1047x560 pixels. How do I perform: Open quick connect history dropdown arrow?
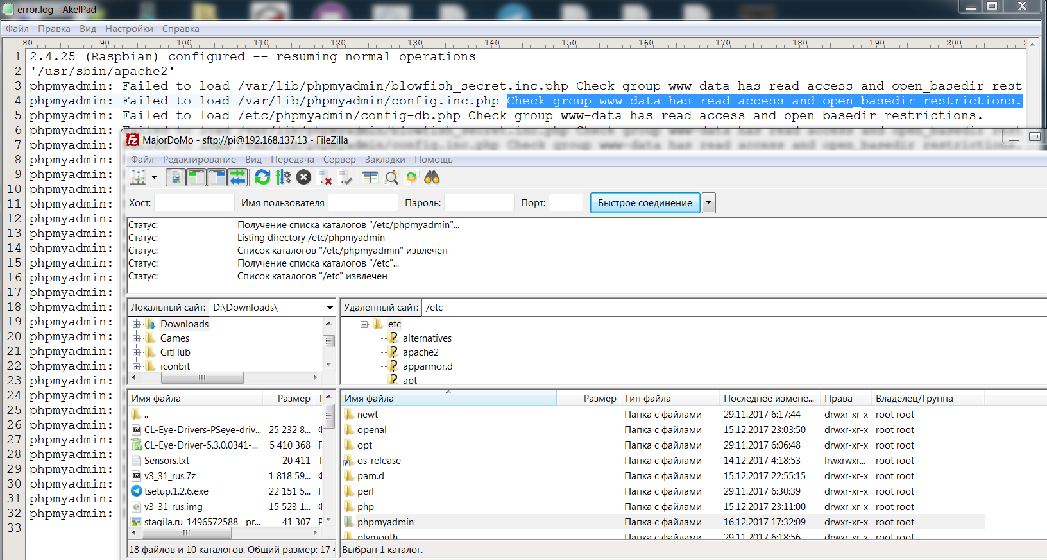(708, 203)
